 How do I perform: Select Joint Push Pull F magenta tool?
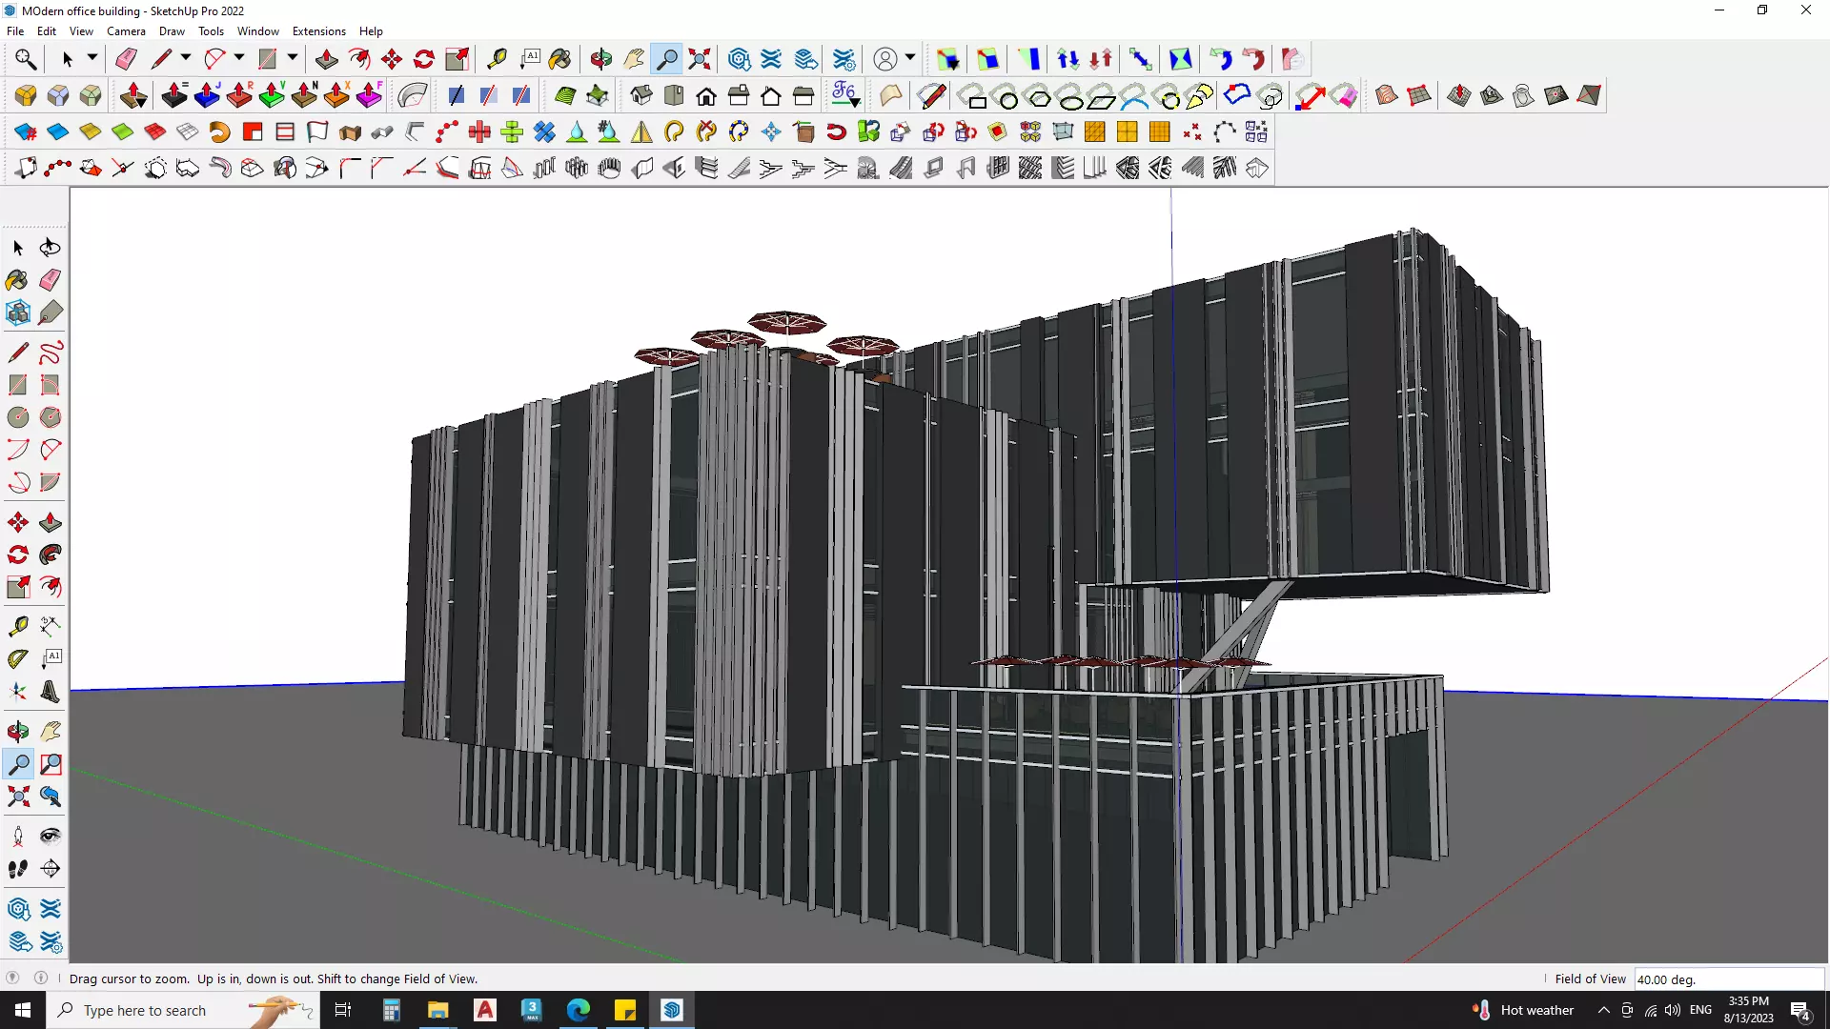click(x=369, y=95)
